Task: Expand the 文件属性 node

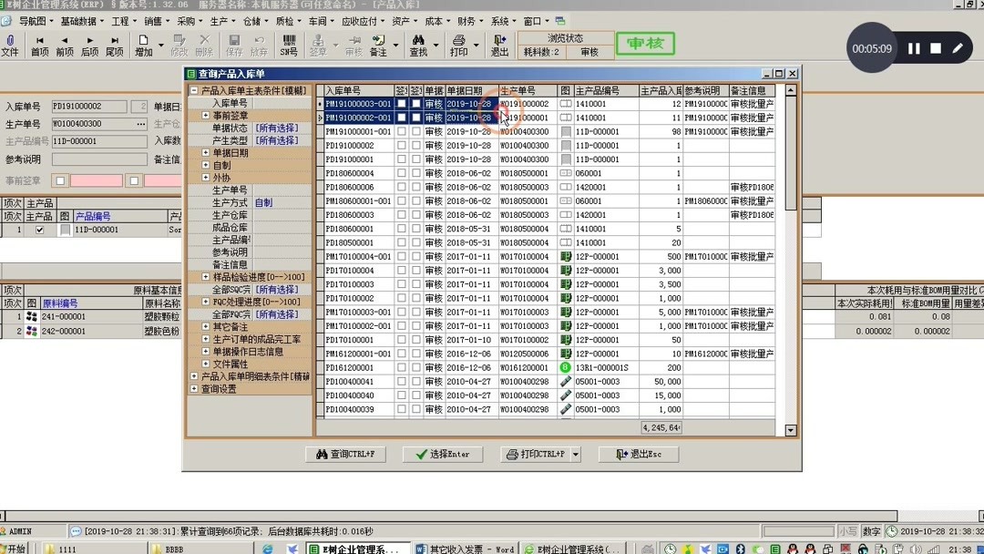Action: click(206, 364)
